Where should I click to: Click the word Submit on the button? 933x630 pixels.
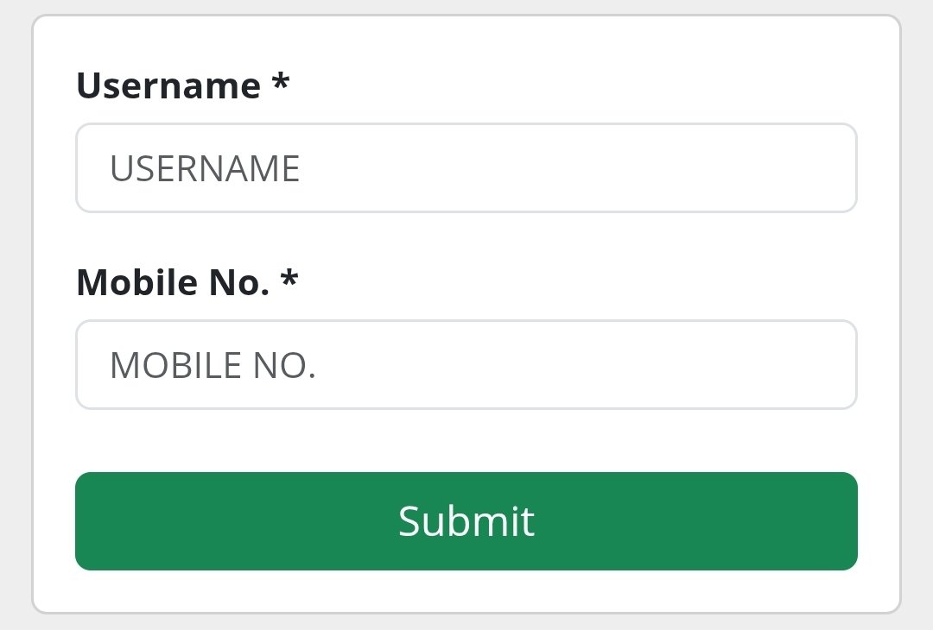pos(466,521)
